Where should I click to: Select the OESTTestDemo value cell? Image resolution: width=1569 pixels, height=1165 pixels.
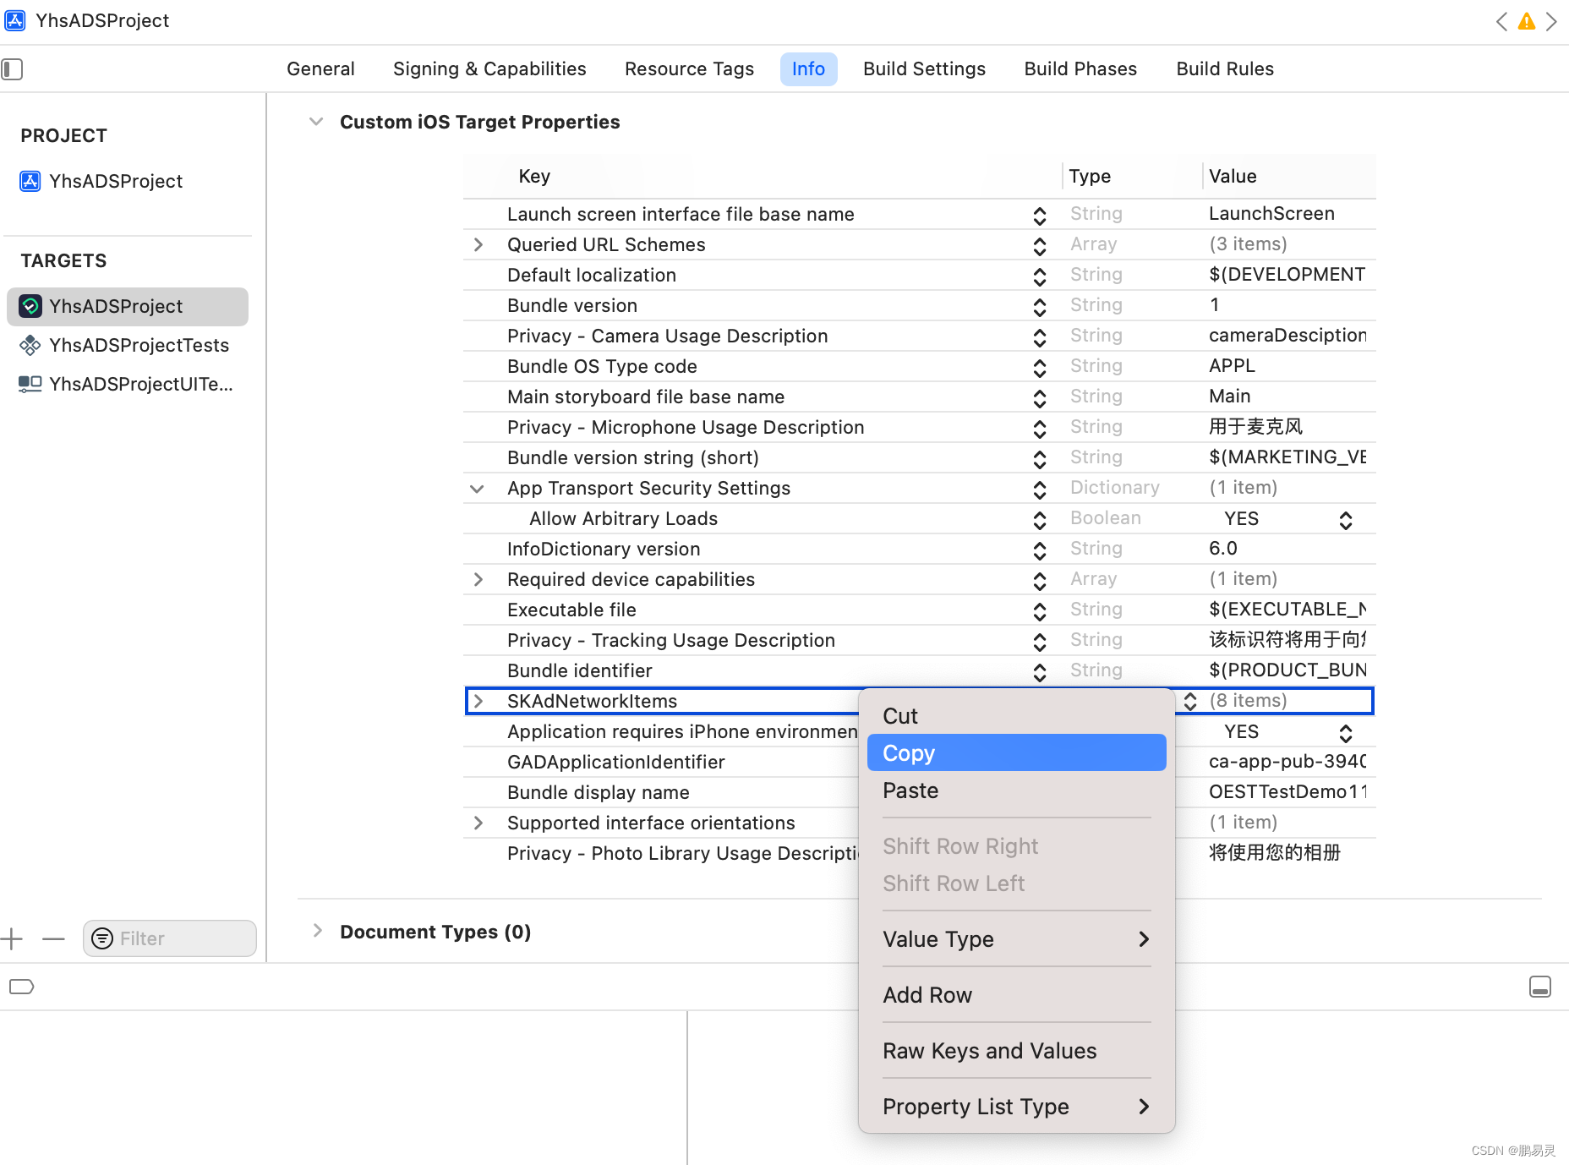tap(1287, 792)
